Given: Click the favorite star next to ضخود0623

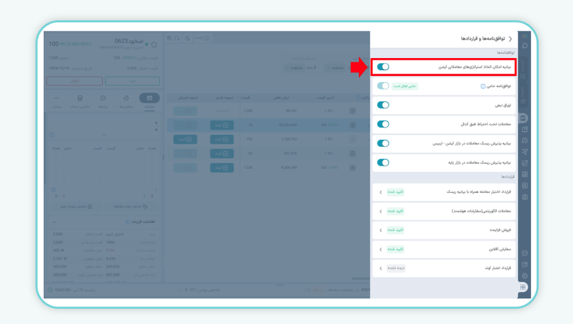Looking at the screenshot, I should [x=154, y=44].
